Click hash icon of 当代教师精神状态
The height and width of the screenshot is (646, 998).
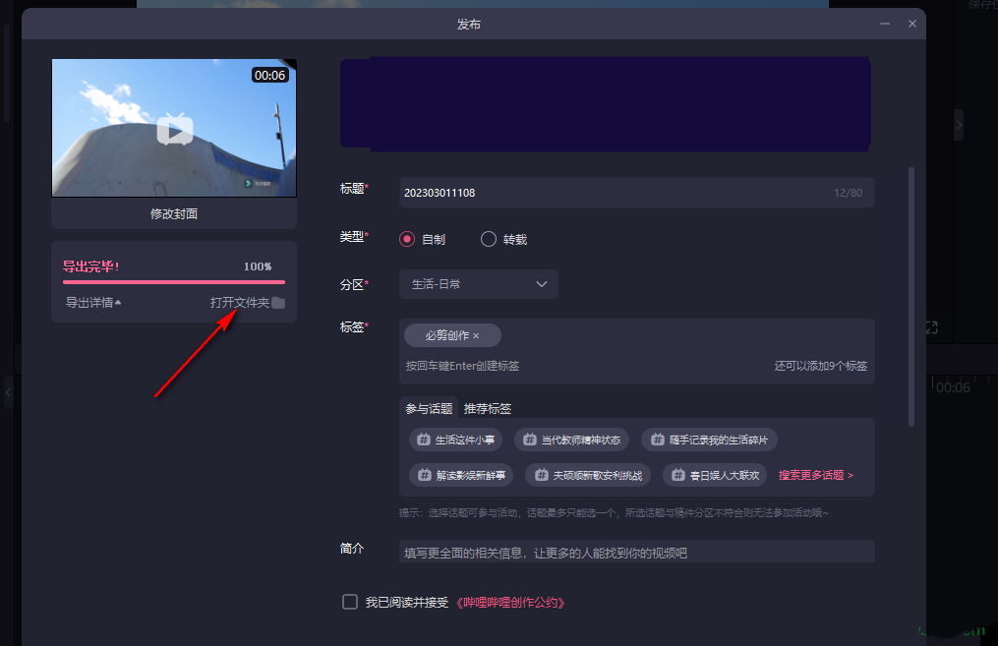[530, 440]
